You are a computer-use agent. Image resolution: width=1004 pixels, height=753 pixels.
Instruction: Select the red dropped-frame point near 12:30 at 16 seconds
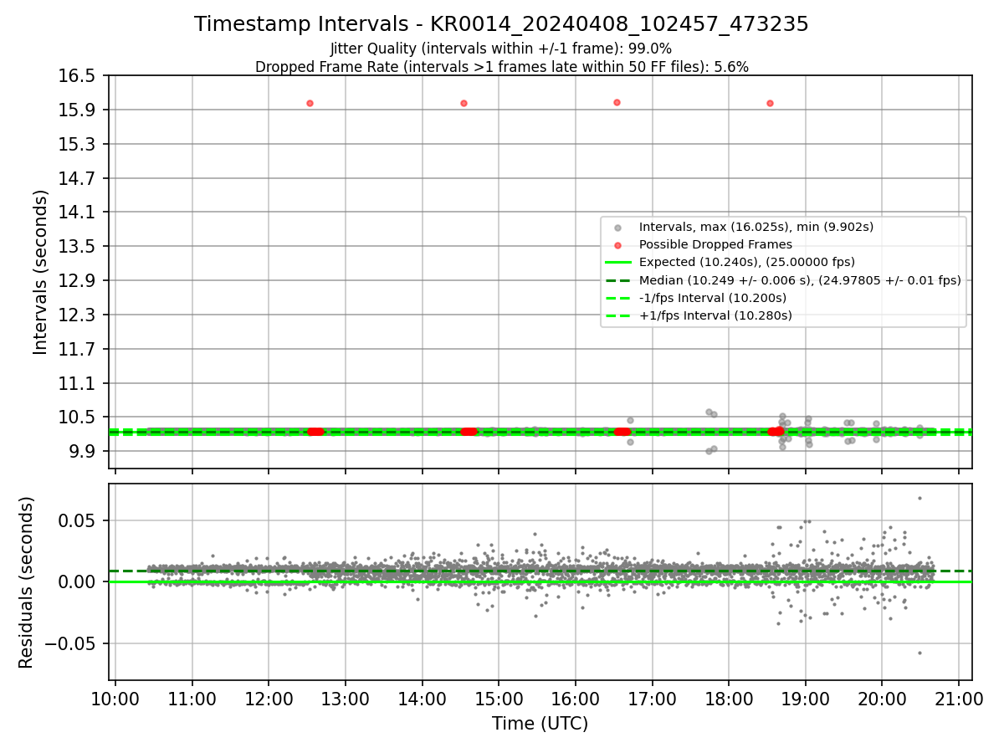(x=310, y=104)
